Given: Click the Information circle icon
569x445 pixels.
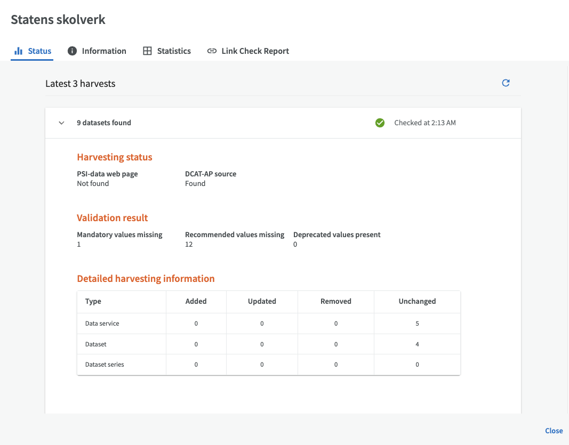Looking at the screenshot, I should click(72, 51).
